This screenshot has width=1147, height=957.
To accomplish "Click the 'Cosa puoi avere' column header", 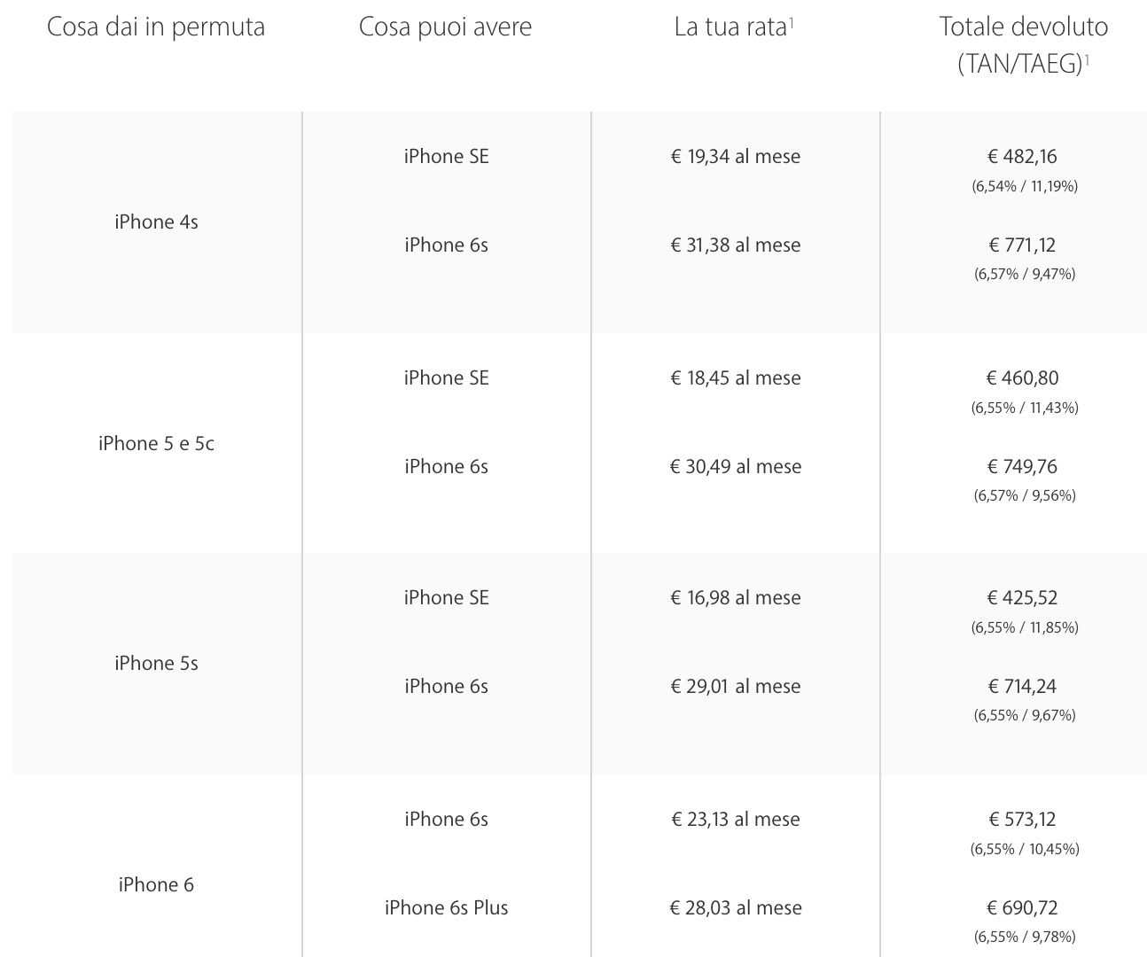I will [445, 27].
